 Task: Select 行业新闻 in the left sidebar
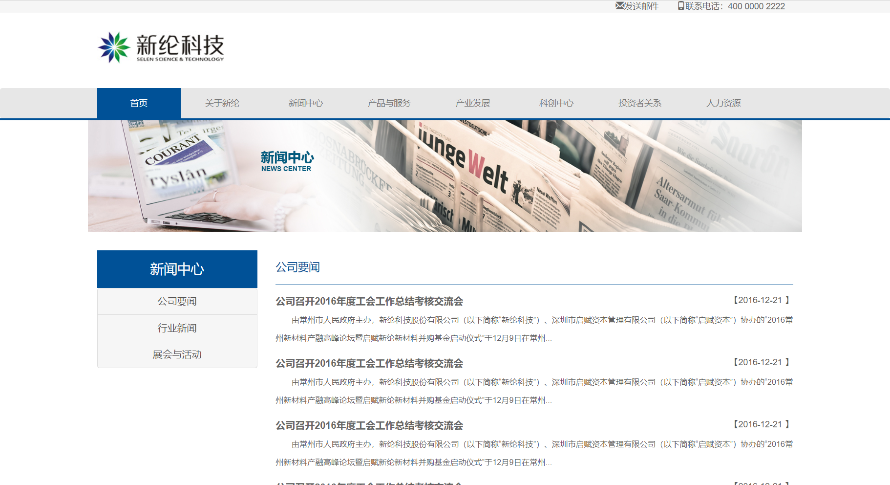click(177, 328)
